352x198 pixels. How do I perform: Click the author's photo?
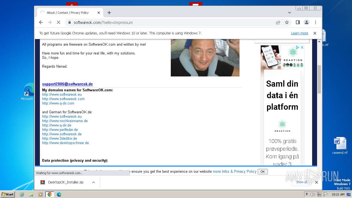pyautogui.click(x=205, y=58)
